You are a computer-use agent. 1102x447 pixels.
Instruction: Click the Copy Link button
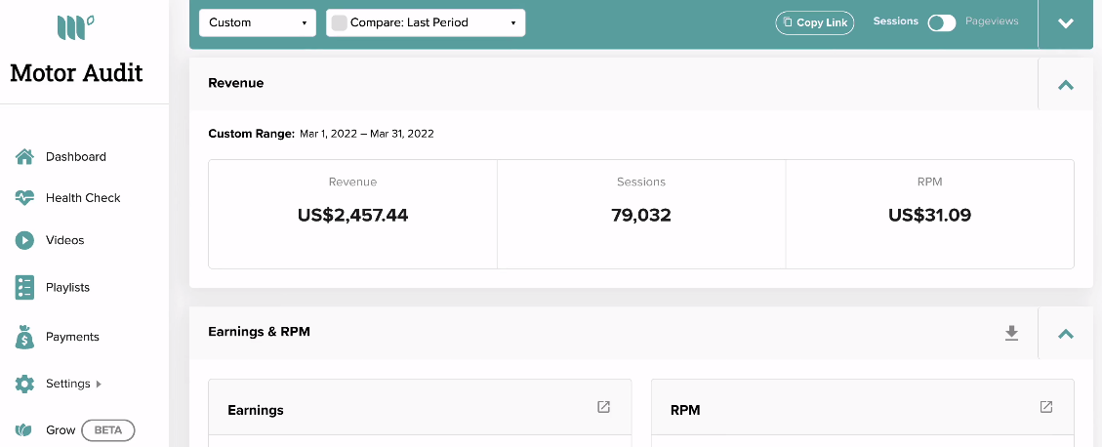click(815, 22)
